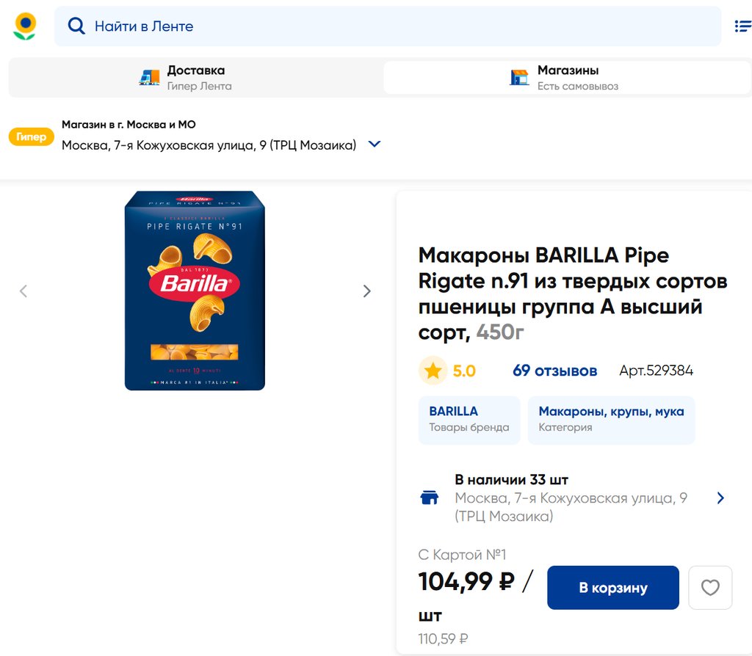This screenshot has width=752, height=656.
Task: Show previous product image
Action: pyautogui.click(x=23, y=291)
